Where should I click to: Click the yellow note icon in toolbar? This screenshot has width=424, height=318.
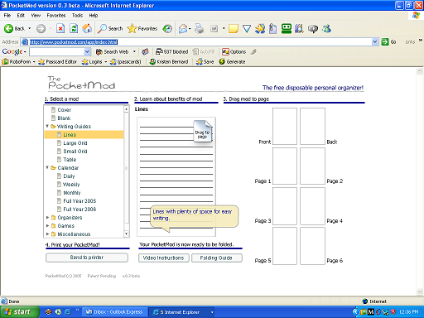tap(234, 28)
